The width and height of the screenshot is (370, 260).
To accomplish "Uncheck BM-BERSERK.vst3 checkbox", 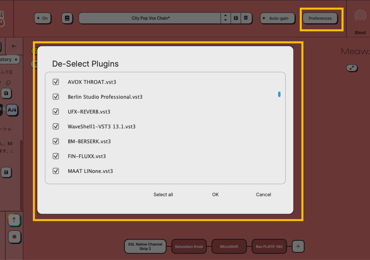I will click(56, 141).
